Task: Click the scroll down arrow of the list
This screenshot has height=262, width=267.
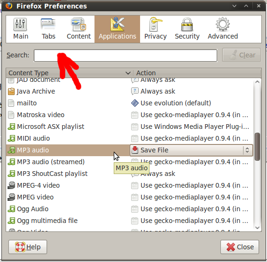Action: (x=257, y=228)
